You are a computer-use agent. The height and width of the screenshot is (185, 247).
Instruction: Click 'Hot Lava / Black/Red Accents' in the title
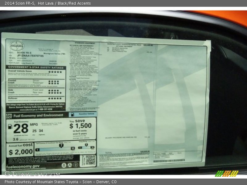coord(64,3)
